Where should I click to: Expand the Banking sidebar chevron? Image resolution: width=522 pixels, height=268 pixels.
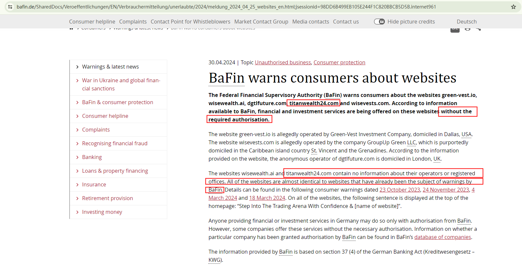pos(77,157)
